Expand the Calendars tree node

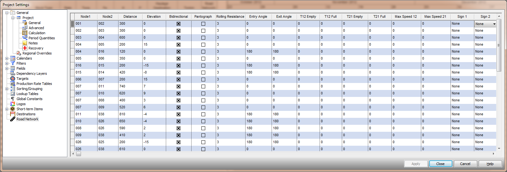(x=7, y=58)
